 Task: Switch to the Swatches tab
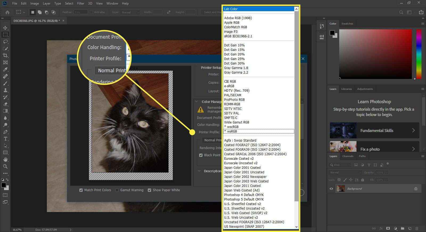tap(347, 23)
